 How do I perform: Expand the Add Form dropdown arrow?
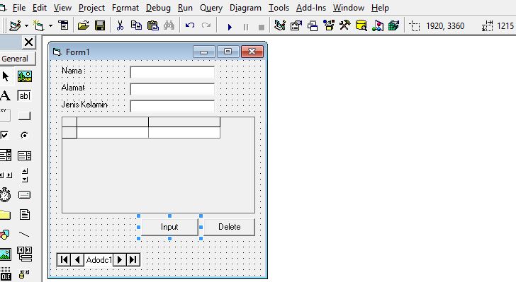[x=50, y=25]
